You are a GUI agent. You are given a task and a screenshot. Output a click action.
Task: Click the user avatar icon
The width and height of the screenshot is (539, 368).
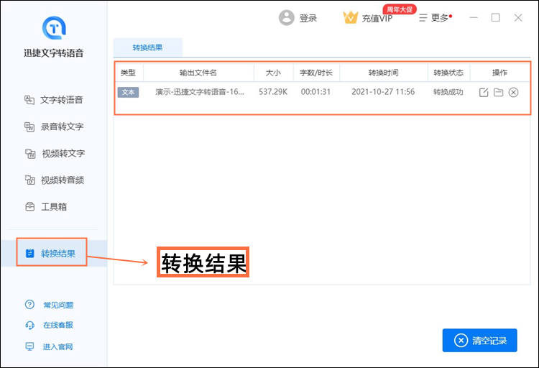click(x=286, y=17)
